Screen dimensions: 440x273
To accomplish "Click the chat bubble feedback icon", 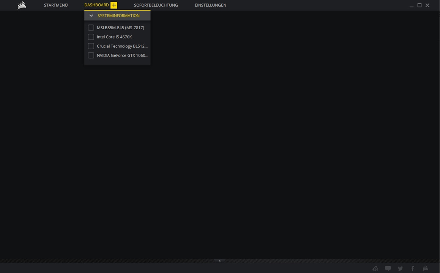I will pos(388,268).
